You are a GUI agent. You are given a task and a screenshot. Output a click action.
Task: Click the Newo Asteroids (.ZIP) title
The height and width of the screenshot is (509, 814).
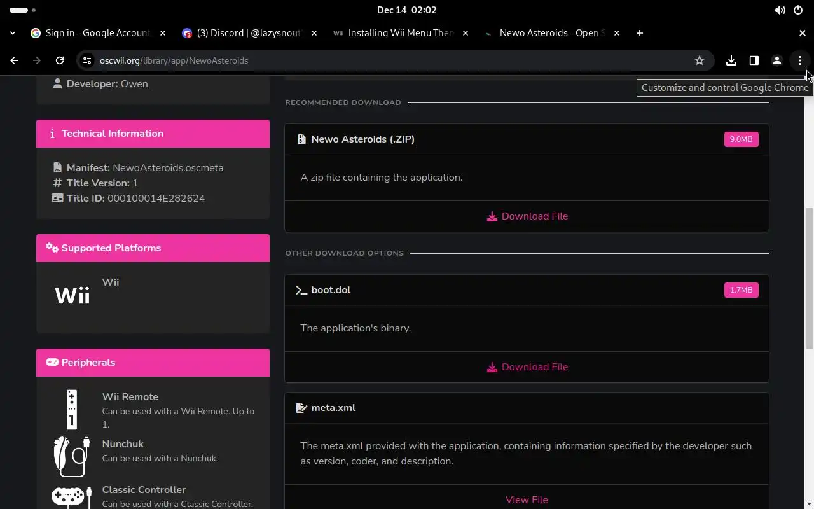362,139
